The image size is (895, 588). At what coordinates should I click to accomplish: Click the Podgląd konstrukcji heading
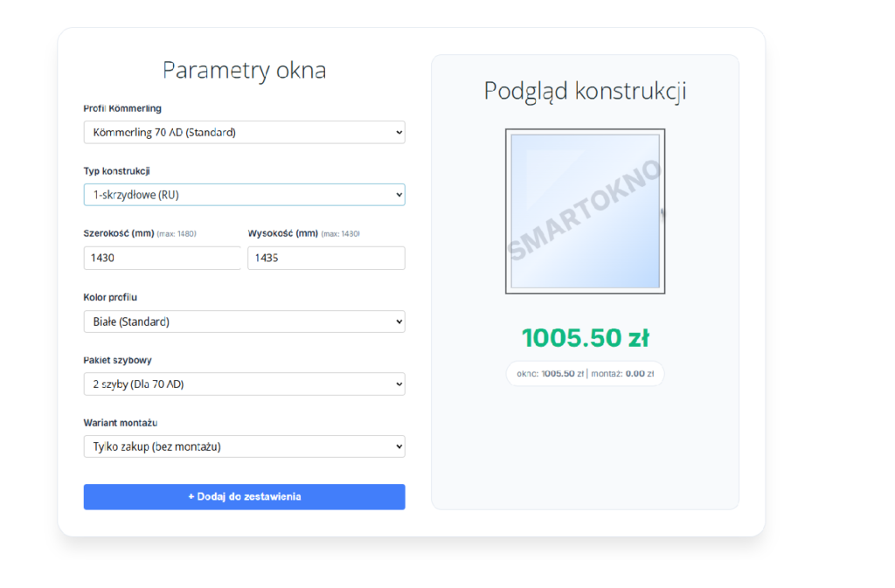click(x=585, y=90)
